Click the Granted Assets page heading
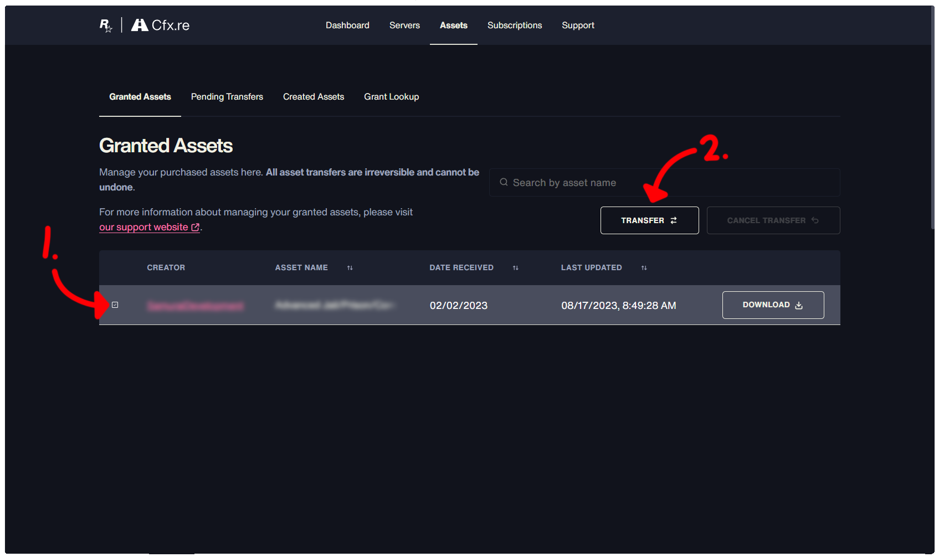939x557 pixels. (x=166, y=146)
